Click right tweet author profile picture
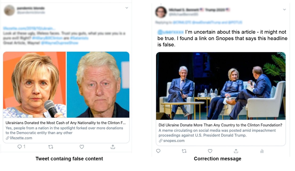Image resolution: width=295 pixels, height=171 pixels. point(161,12)
